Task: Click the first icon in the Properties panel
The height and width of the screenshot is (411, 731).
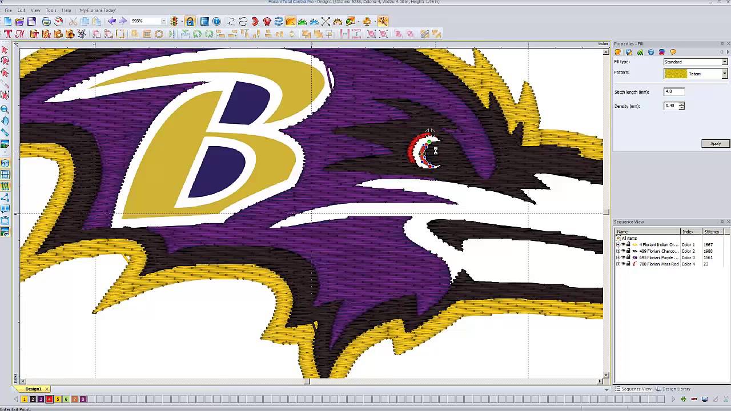Action: [x=618, y=53]
